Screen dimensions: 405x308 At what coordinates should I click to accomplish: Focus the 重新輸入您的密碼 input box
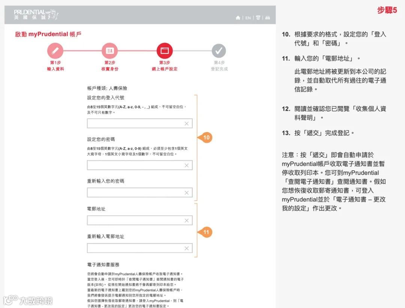[140, 193]
